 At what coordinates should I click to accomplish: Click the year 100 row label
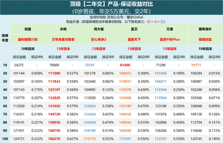(x=5, y=139)
